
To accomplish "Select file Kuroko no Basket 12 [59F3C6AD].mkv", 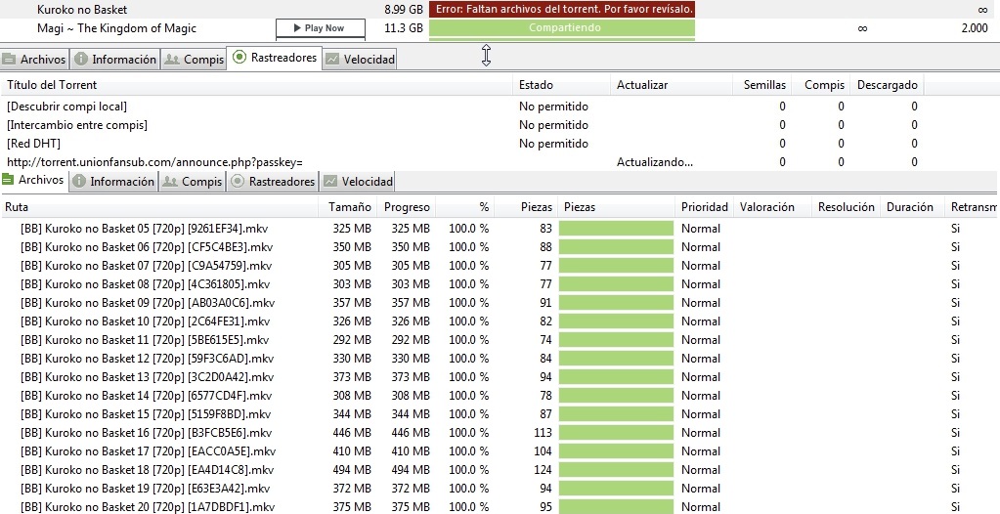I will (x=148, y=358).
